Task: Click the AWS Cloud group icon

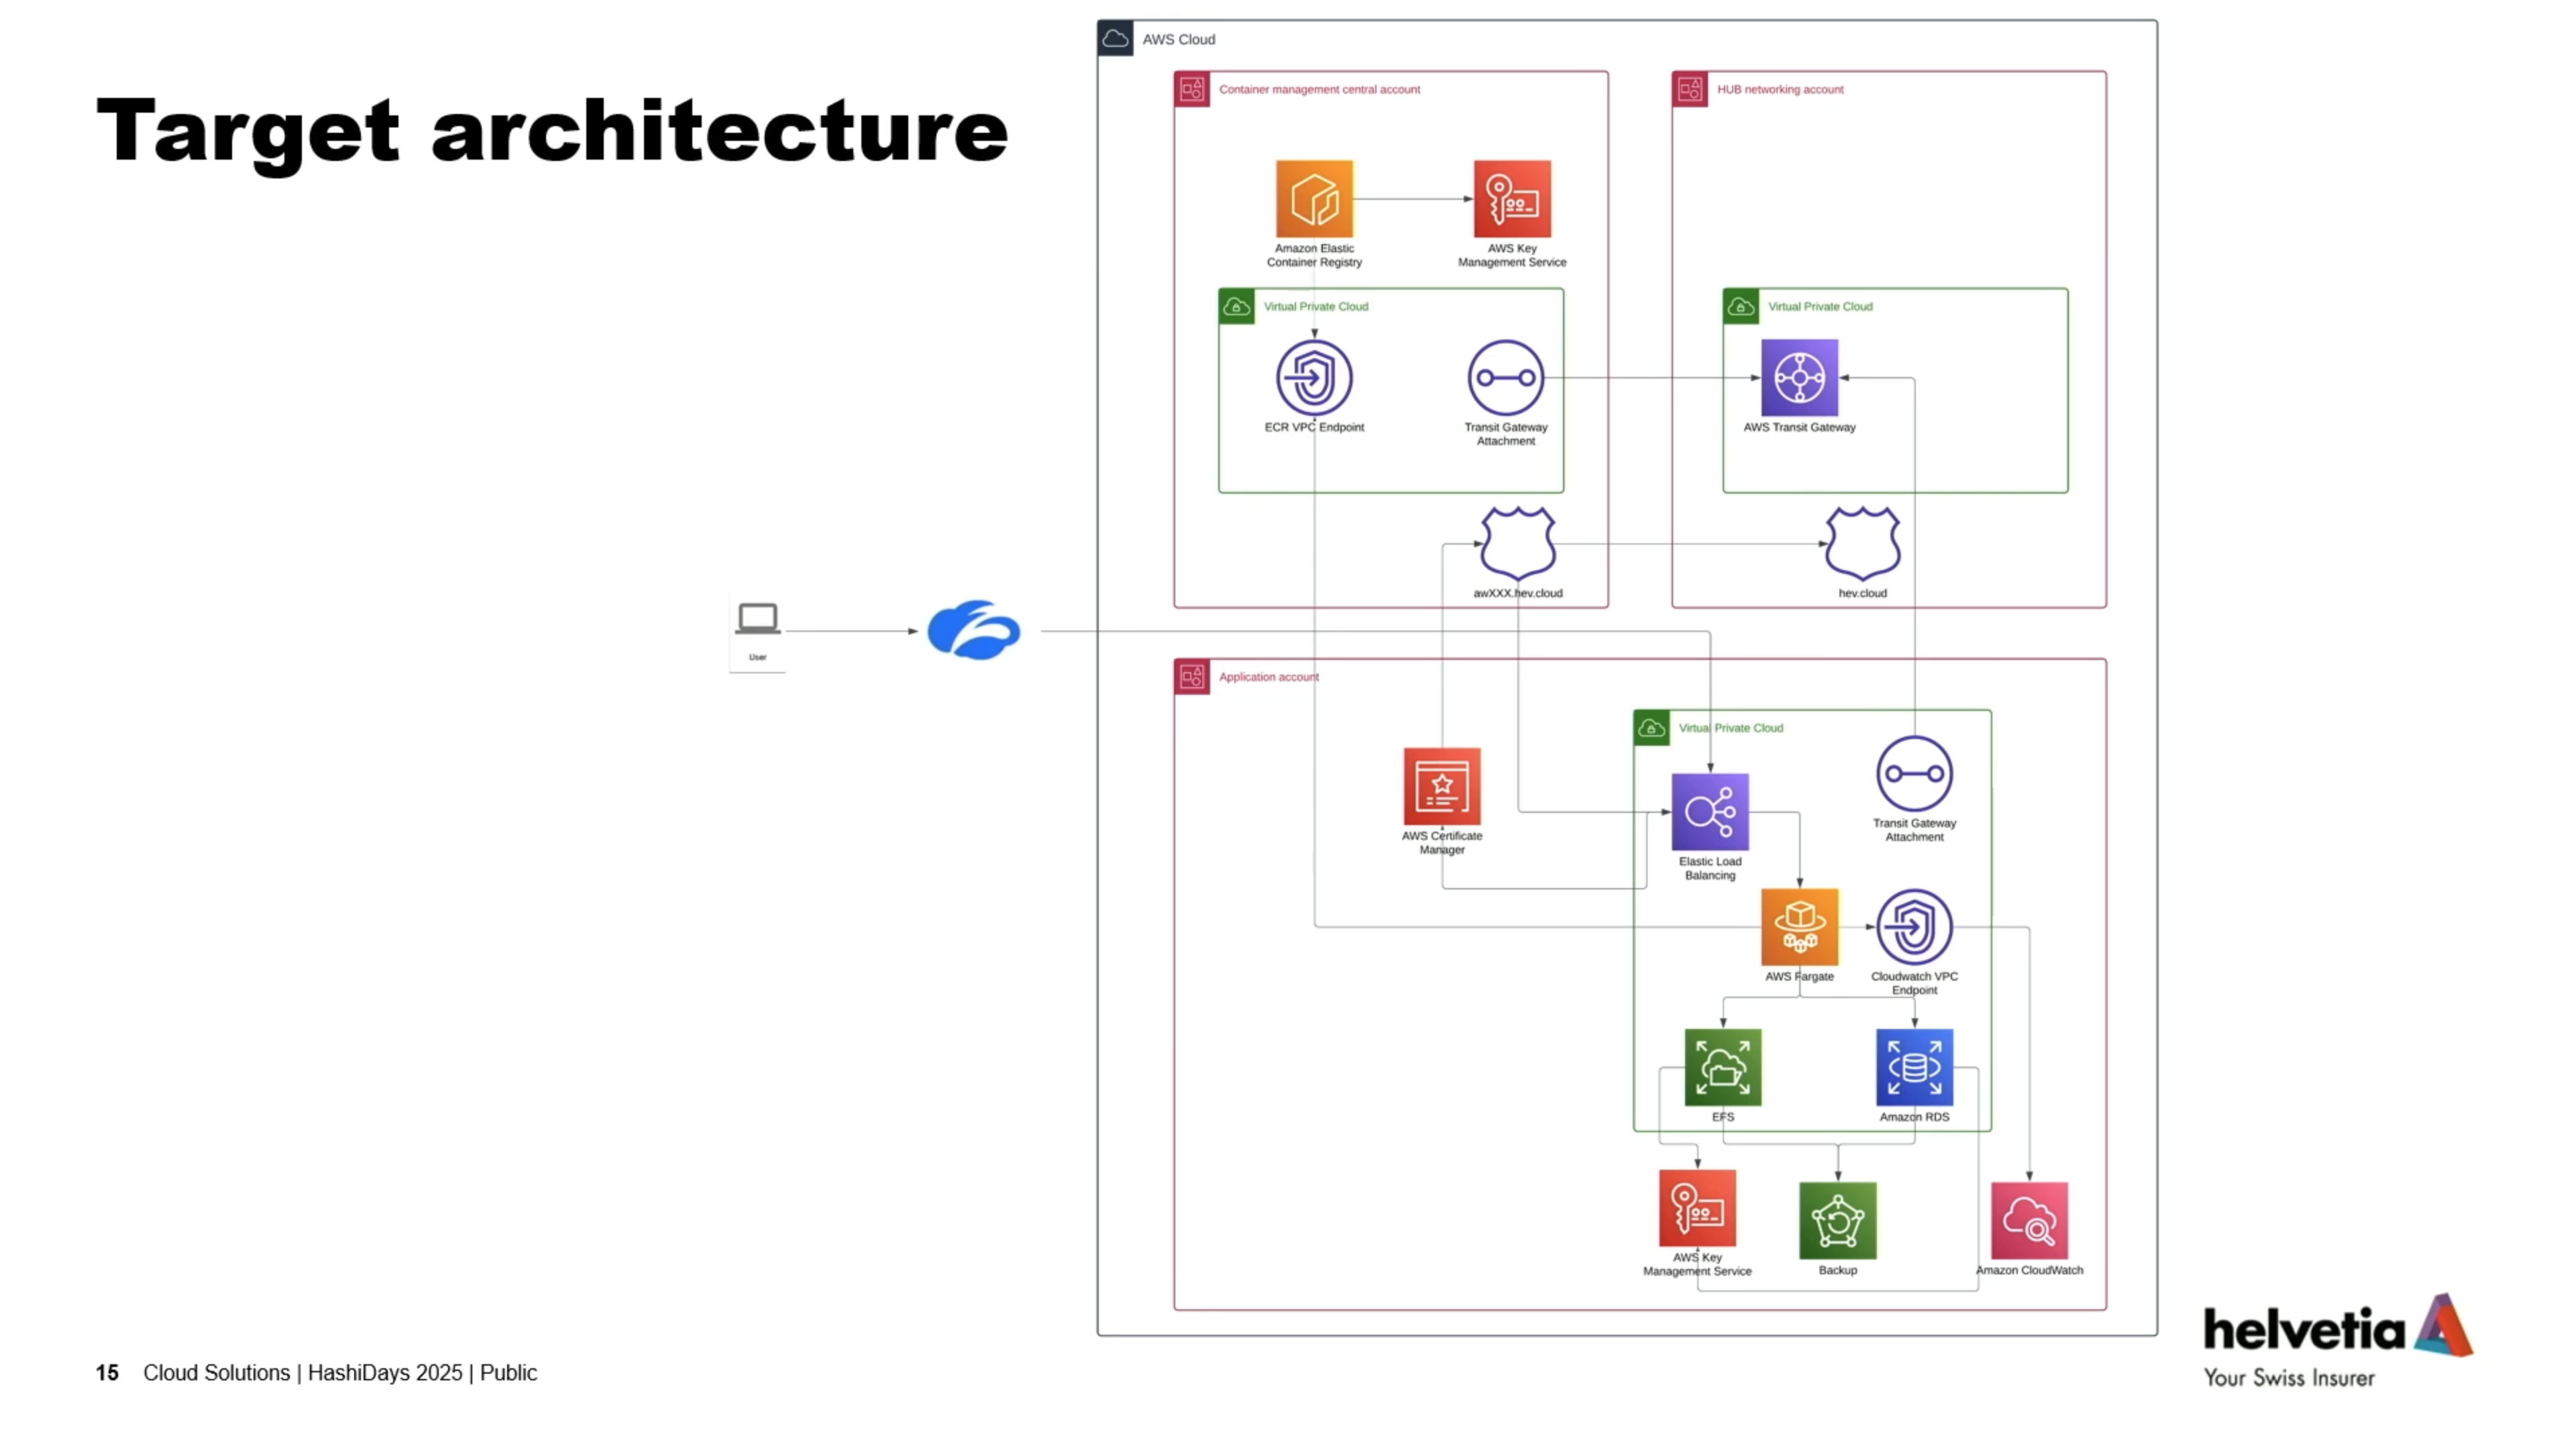Action: pyautogui.click(x=1115, y=39)
